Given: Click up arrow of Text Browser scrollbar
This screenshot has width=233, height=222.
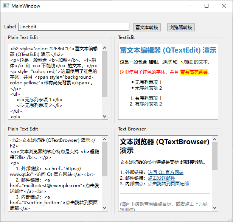Looking at the screenshot, I should click(x=214, y=139).
